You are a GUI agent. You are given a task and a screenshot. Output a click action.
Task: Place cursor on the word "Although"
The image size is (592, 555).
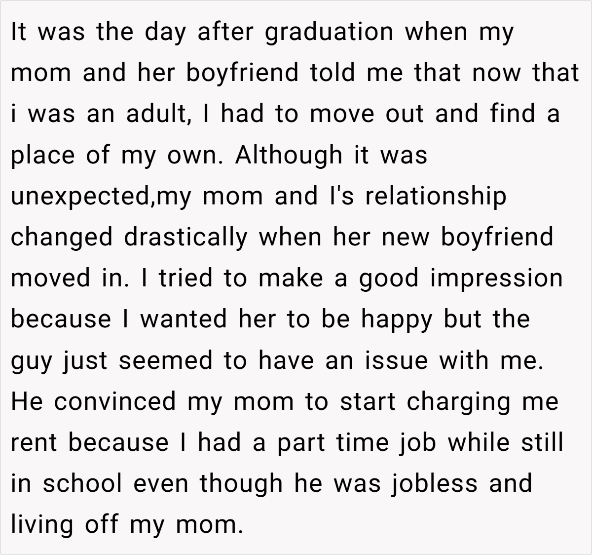[288, 155]
